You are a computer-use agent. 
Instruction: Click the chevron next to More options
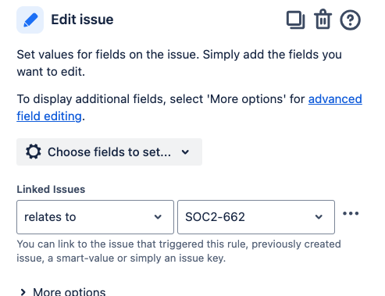[x=23, y=292]
